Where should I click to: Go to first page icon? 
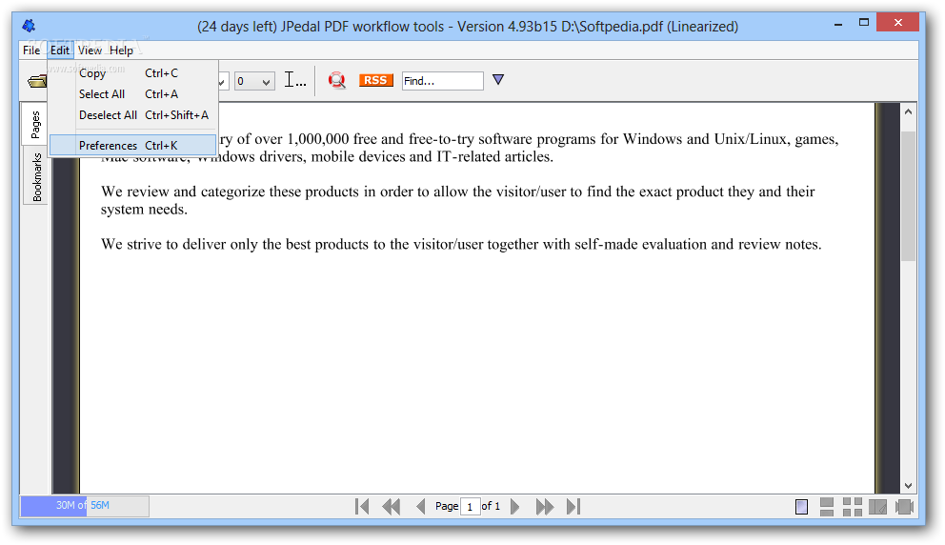pos(362,507)
